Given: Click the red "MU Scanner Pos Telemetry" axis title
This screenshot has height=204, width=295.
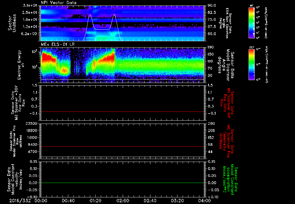Looking at the screenshot, I should [x=226, y=141].
